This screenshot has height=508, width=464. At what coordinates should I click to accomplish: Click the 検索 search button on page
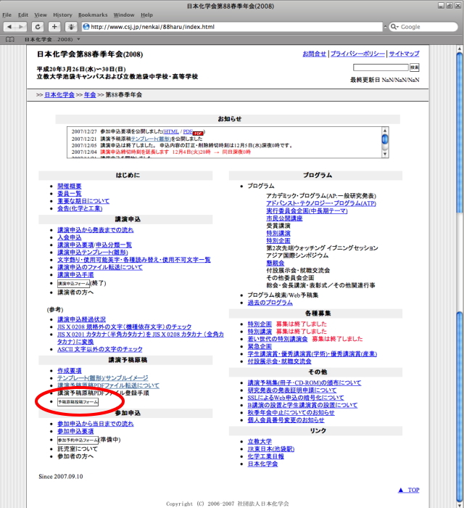(414, 67)
